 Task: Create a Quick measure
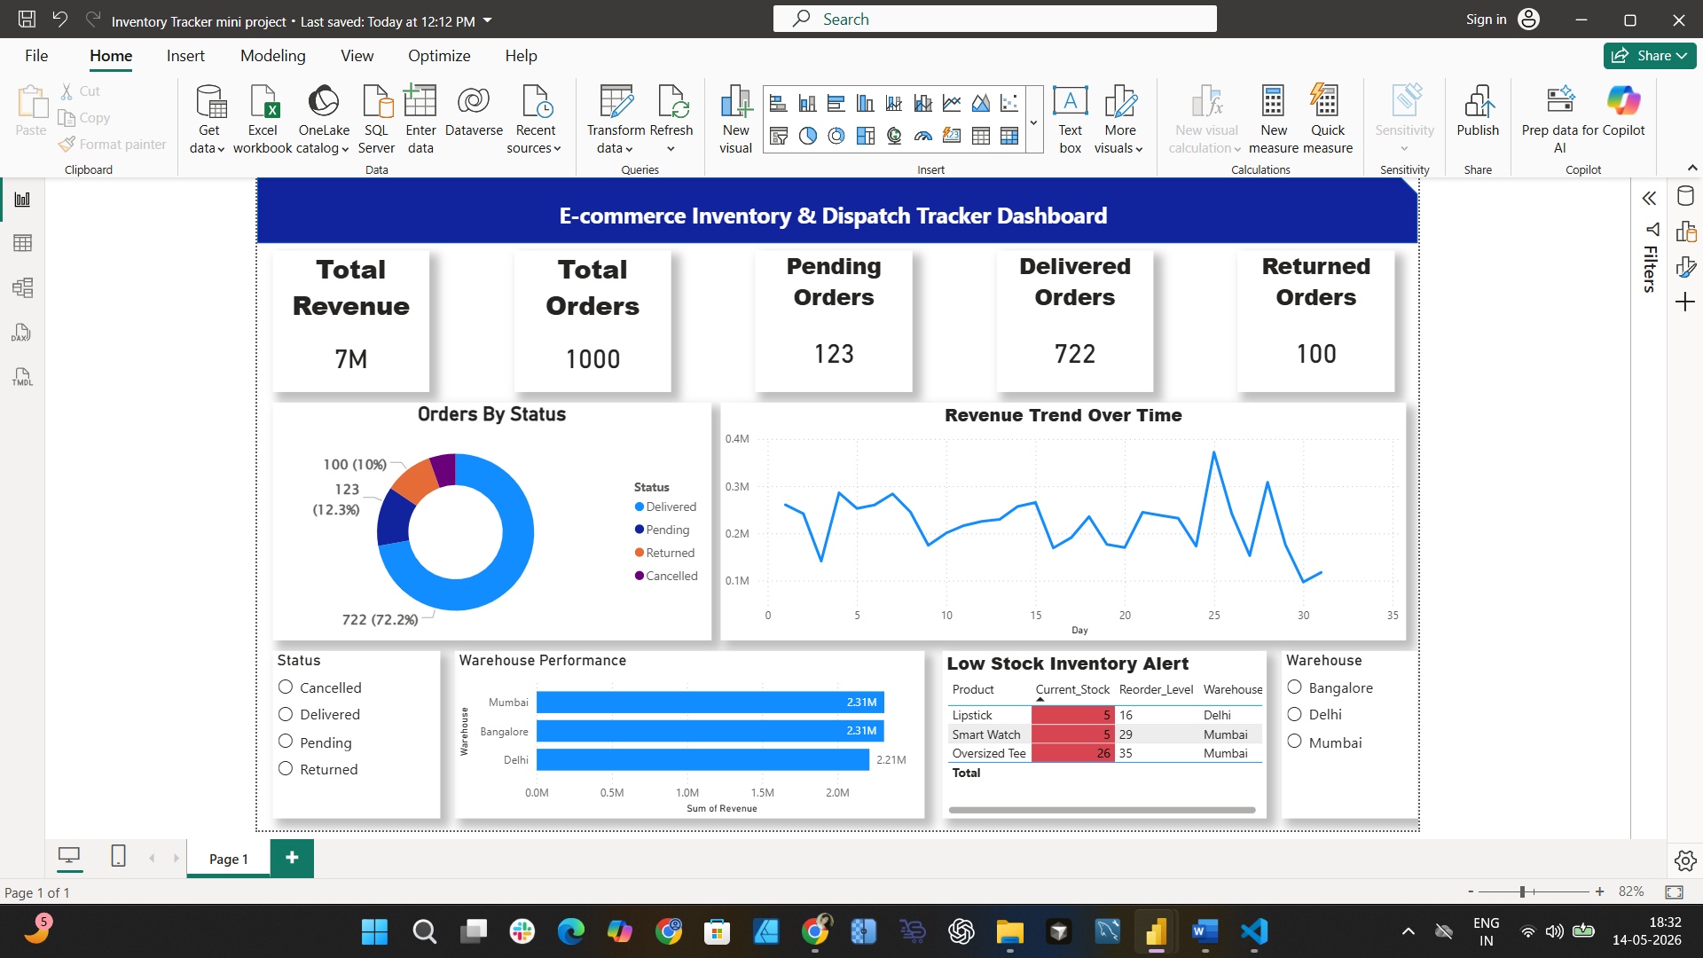pyautogui.click(x=1328, y=119)
